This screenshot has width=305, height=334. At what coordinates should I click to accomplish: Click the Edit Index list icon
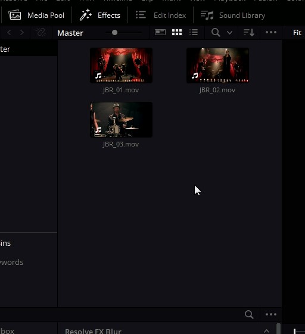(141, 15)
